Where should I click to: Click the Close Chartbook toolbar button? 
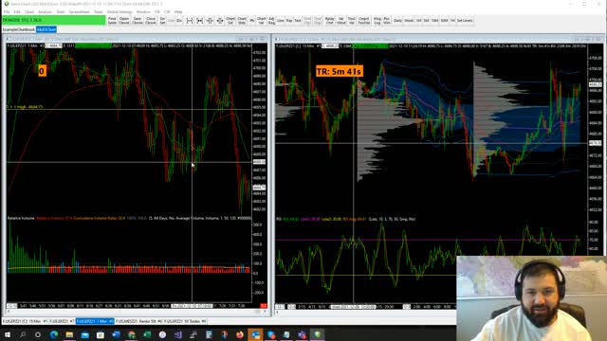[151, 21]
